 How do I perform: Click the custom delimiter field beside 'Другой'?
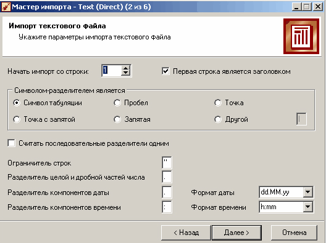click(x=301, y=119)
